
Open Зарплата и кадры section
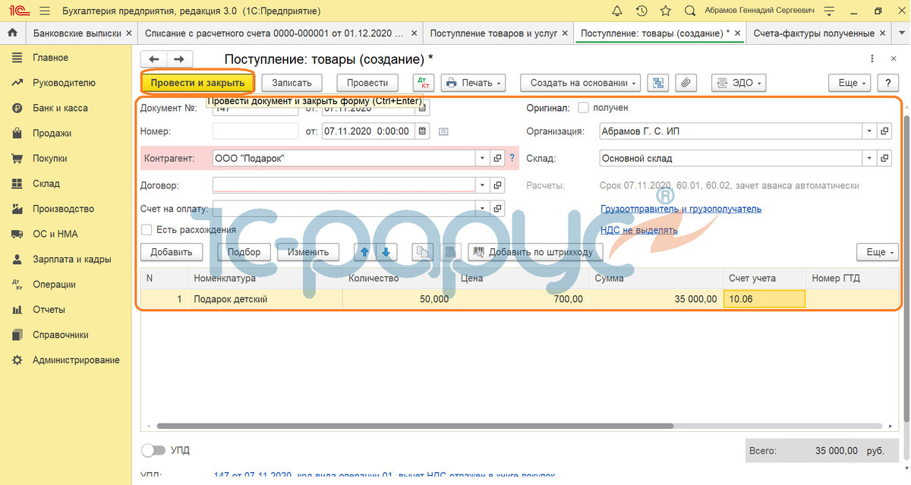tap(72, 259)
